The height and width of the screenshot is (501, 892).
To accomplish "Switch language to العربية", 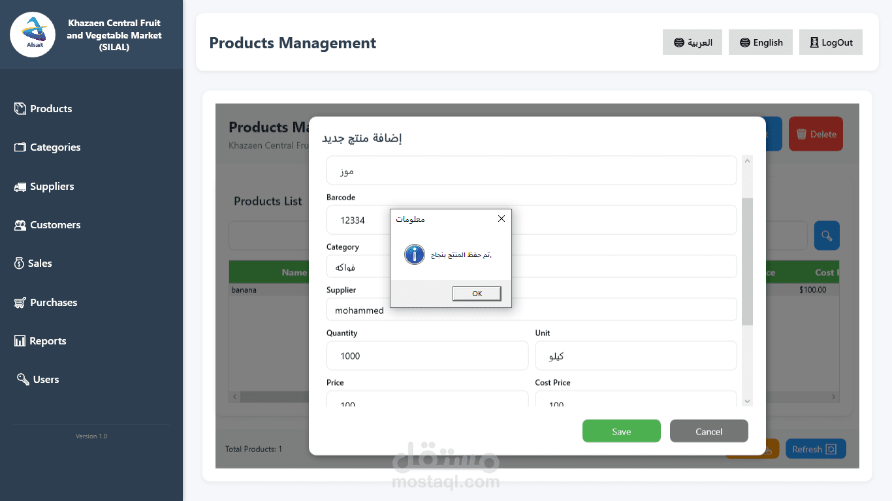I will click(x=692, y=42).
